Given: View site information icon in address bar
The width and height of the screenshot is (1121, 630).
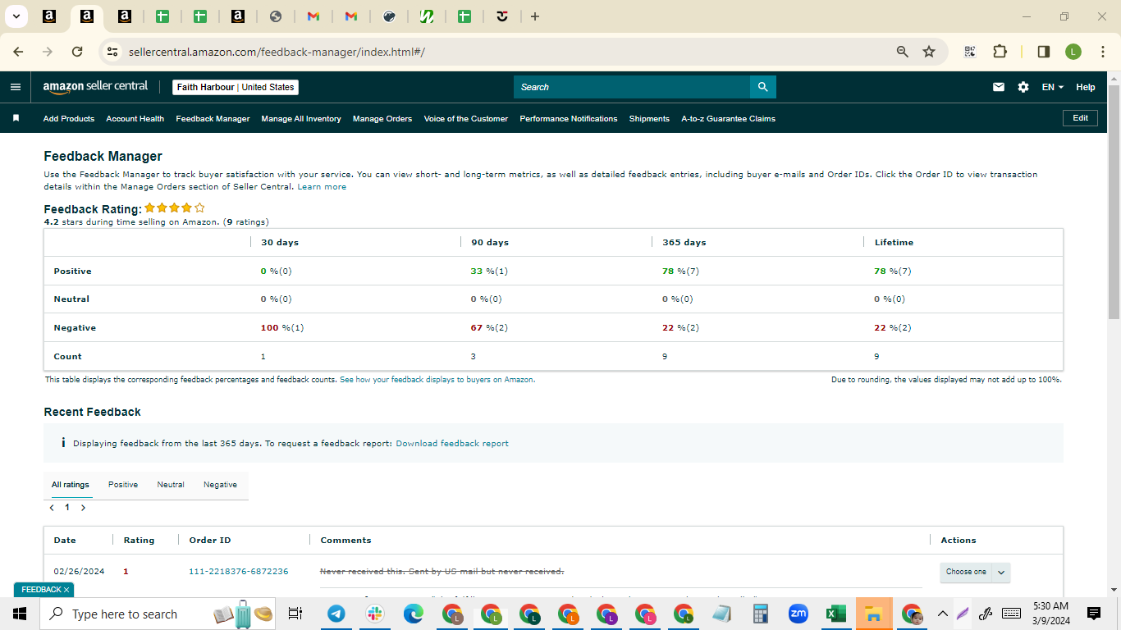Looking at the screenshot, I should 113,52.
